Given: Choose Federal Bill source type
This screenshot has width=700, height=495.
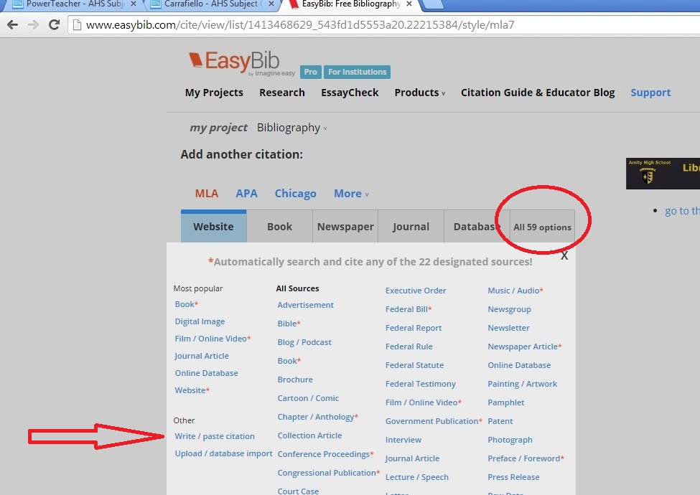Looking at the screenshot, I should pyautogui.click(x=409, y=309).
